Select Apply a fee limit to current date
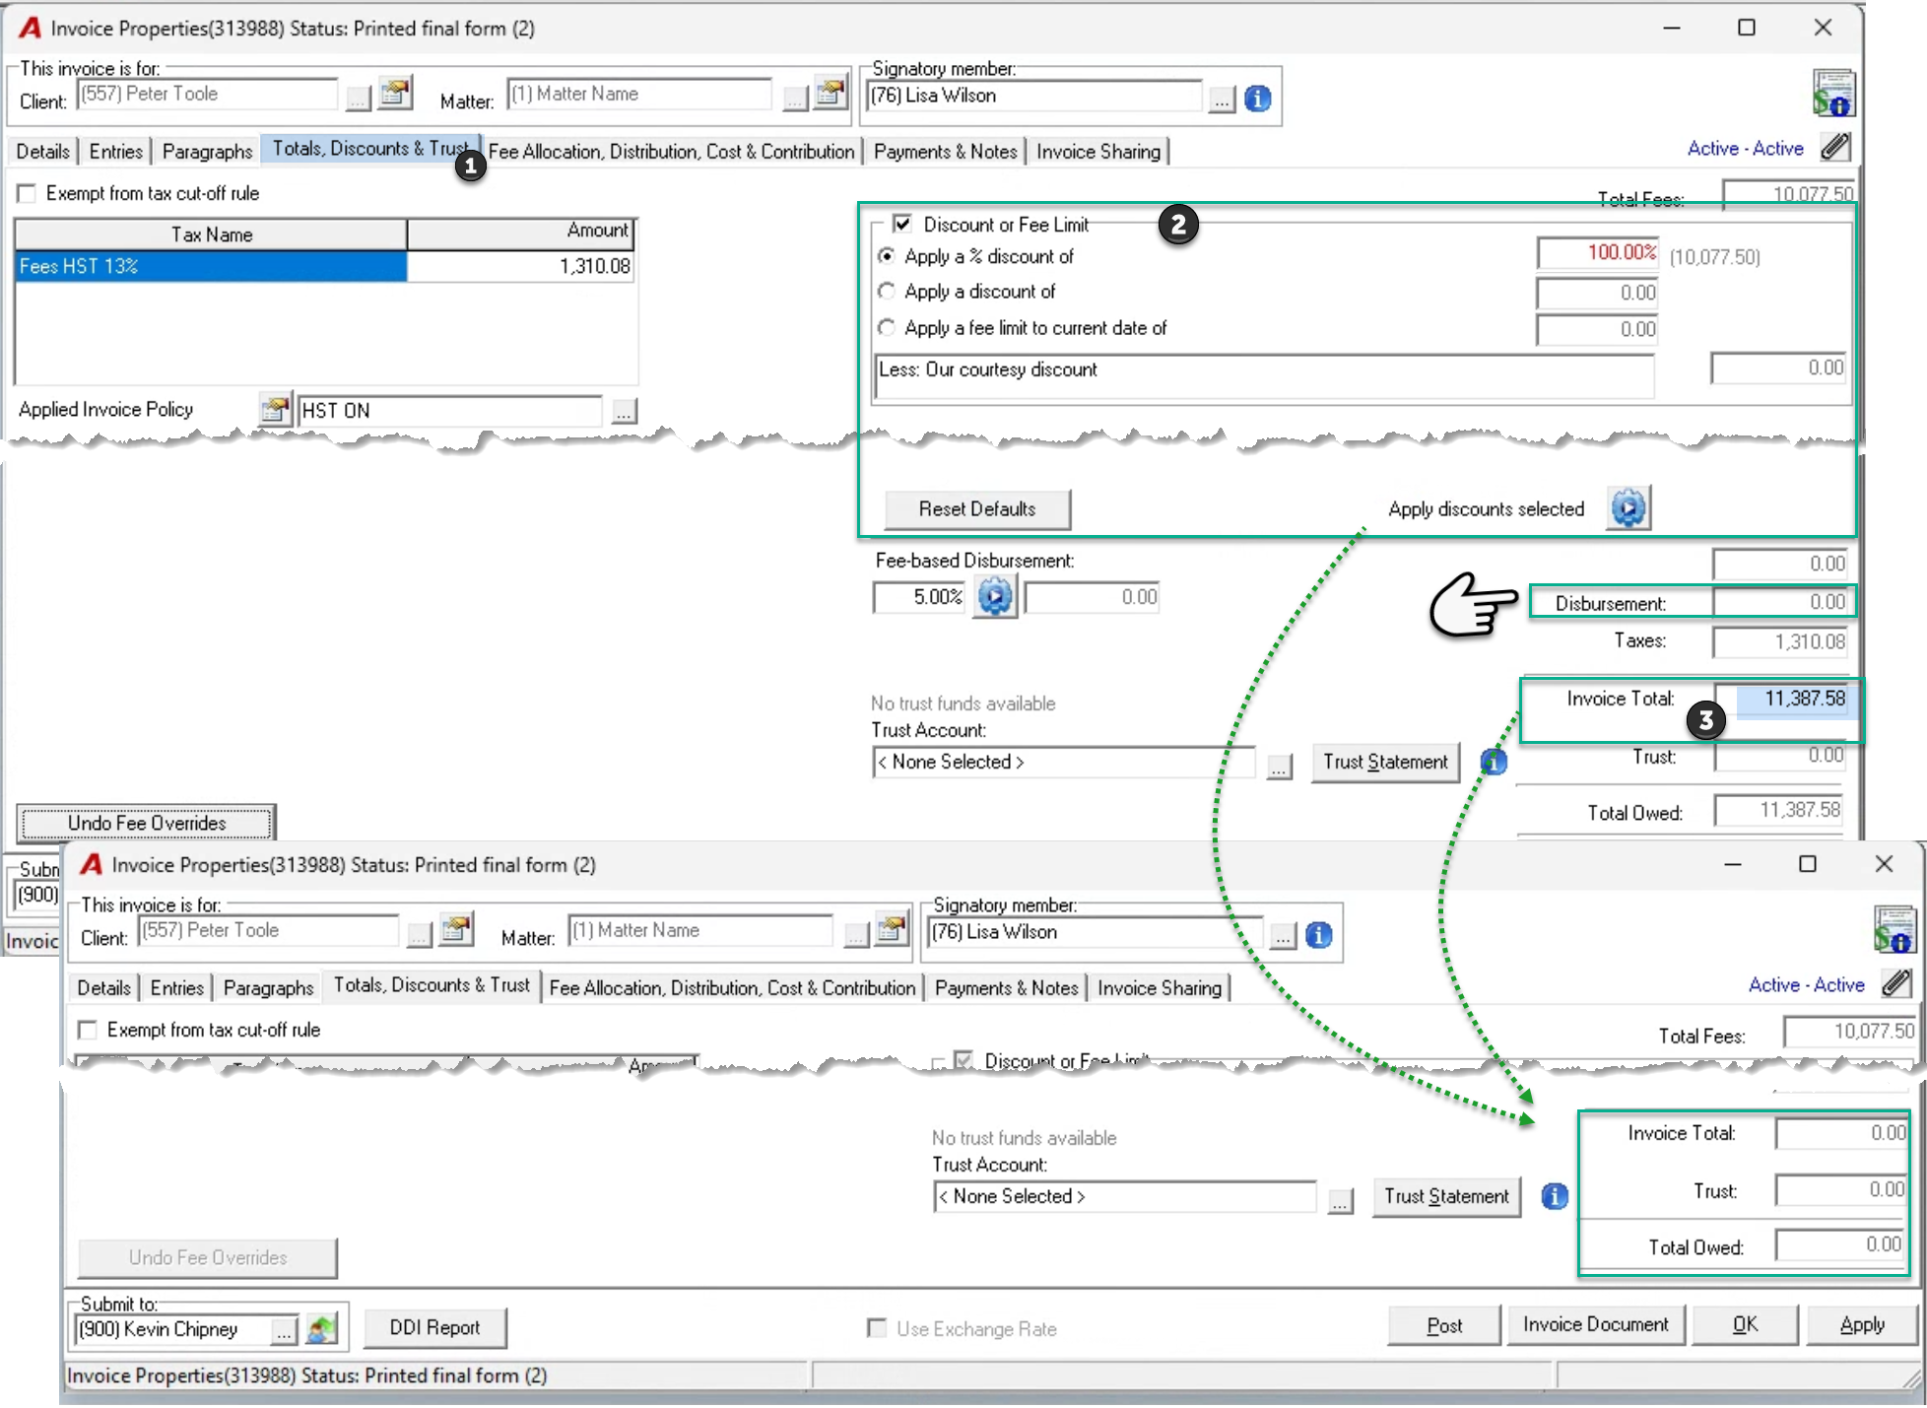The height and width of the screenshot is (1408, 1927). (887, 328)
